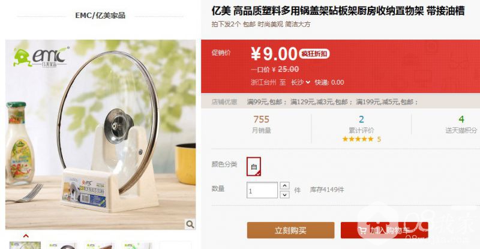The height and width of the screenshot is (249, 480).
Task: Increase quantity with the up arrow
Action: coord(284,185)
